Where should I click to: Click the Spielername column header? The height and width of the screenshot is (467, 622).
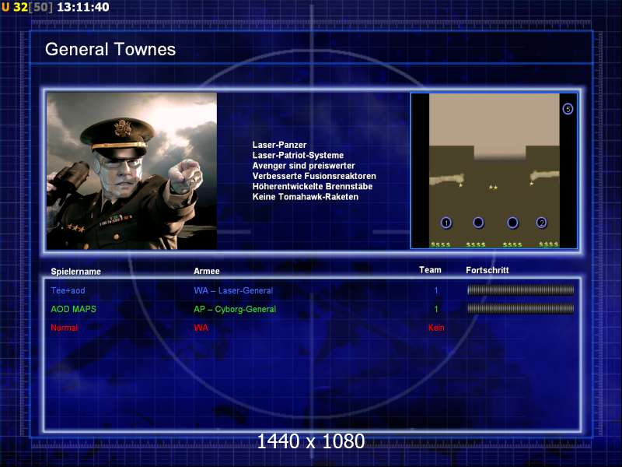(x=75, y=272)
